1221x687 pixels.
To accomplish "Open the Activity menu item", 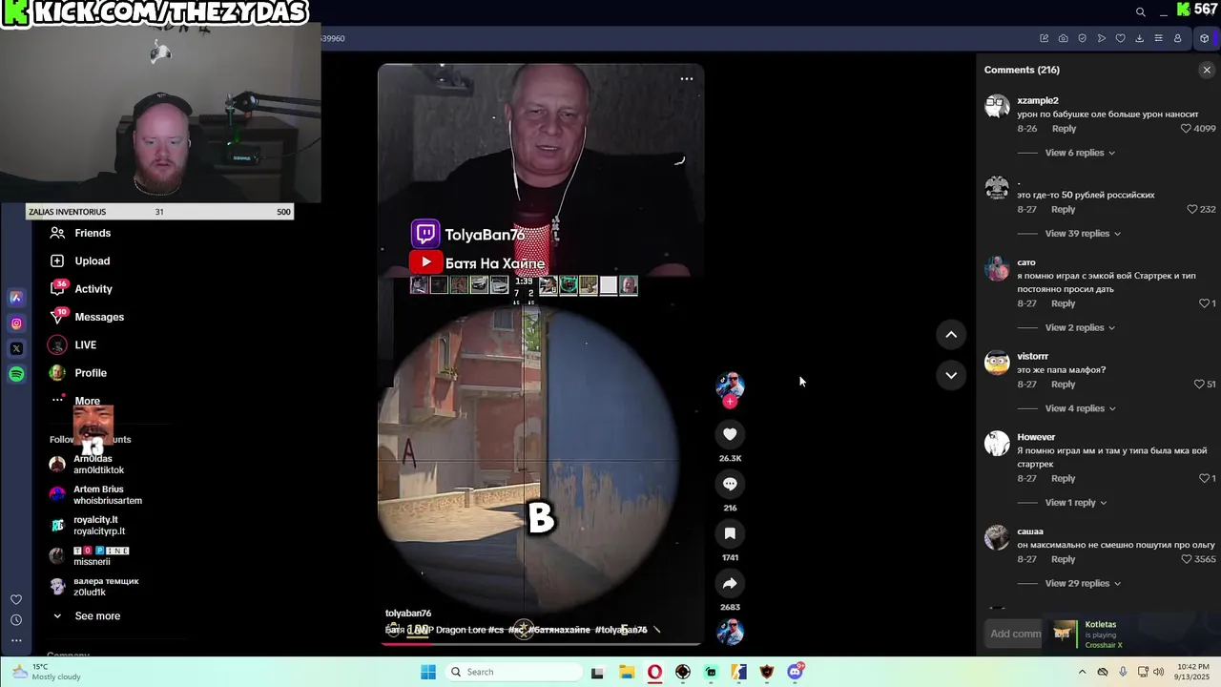I will pyautogui.click(x=93, y=289).
